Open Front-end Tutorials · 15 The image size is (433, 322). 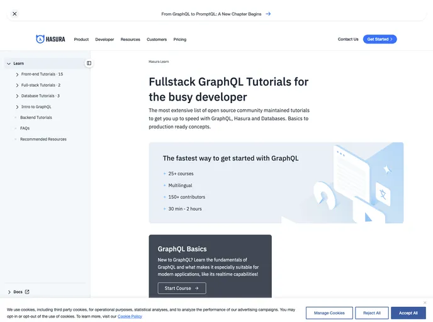(42, 74)
